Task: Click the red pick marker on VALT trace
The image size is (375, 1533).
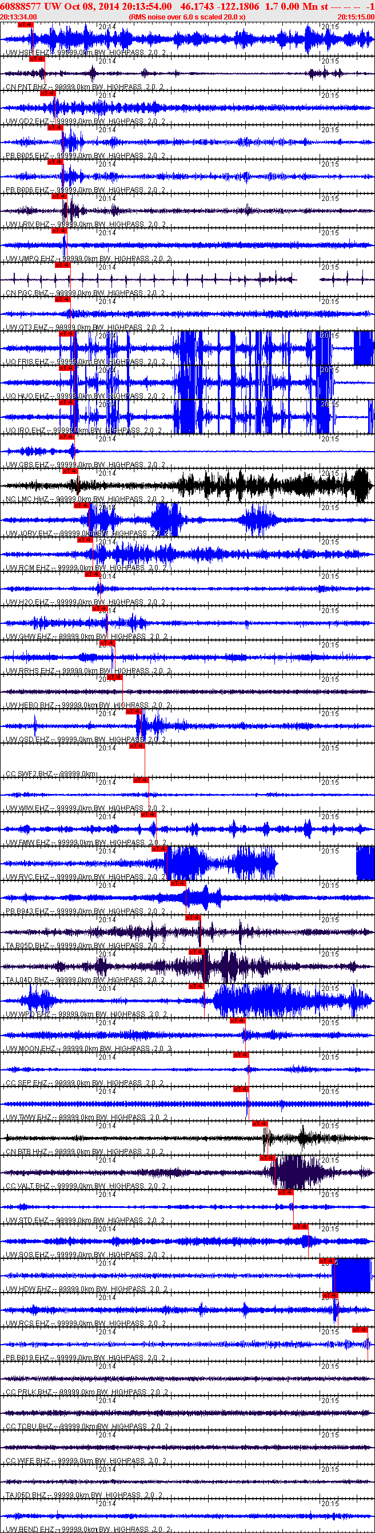Action: click(x=267, y=1158)
